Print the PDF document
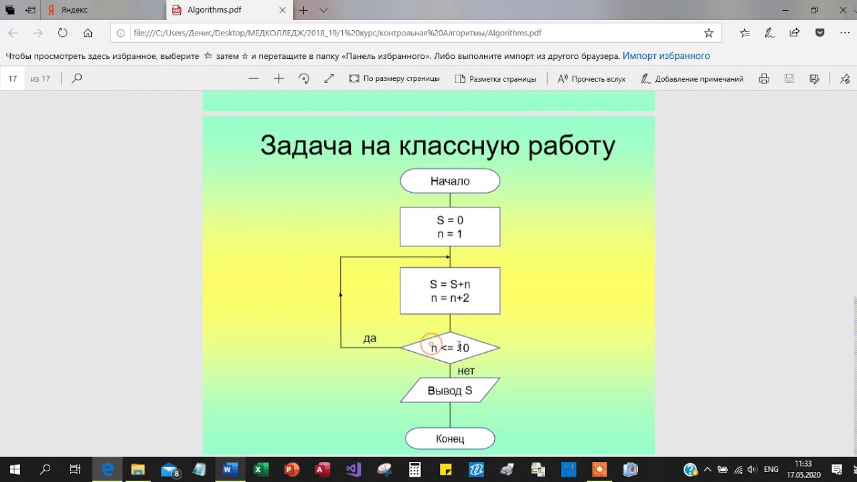This screenshot has height=482, width=857. click(764, 78)
